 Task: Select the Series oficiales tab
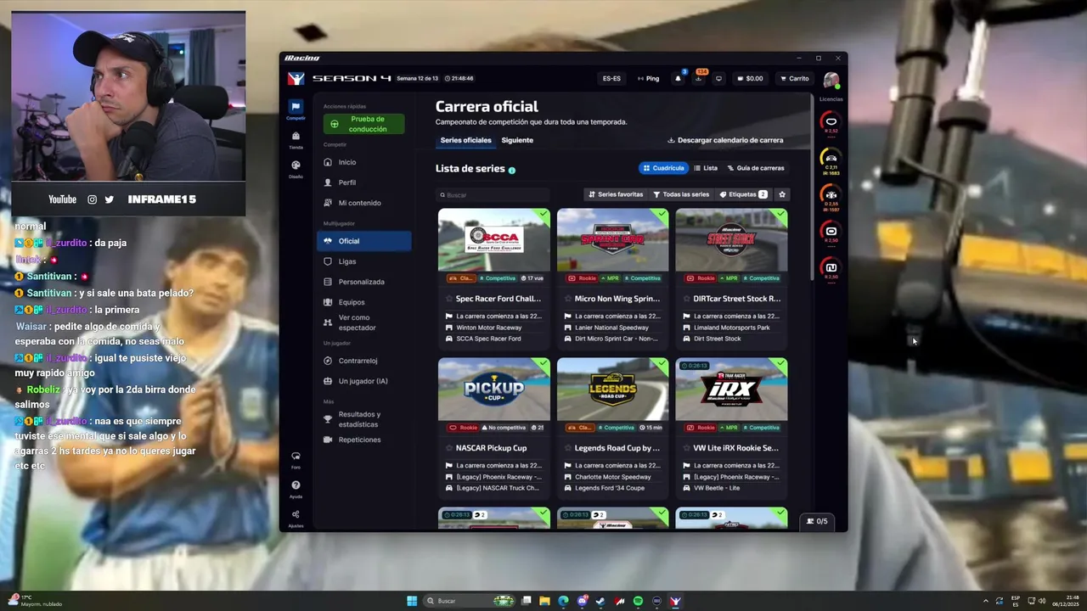pos(465,140)
